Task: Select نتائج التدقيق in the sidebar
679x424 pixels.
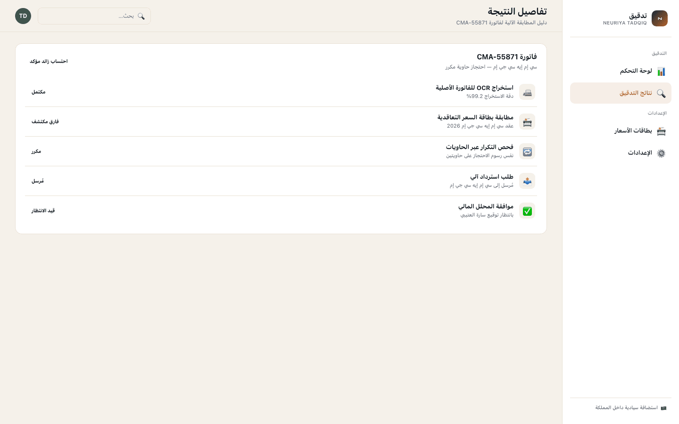Action: coord(621,93)
